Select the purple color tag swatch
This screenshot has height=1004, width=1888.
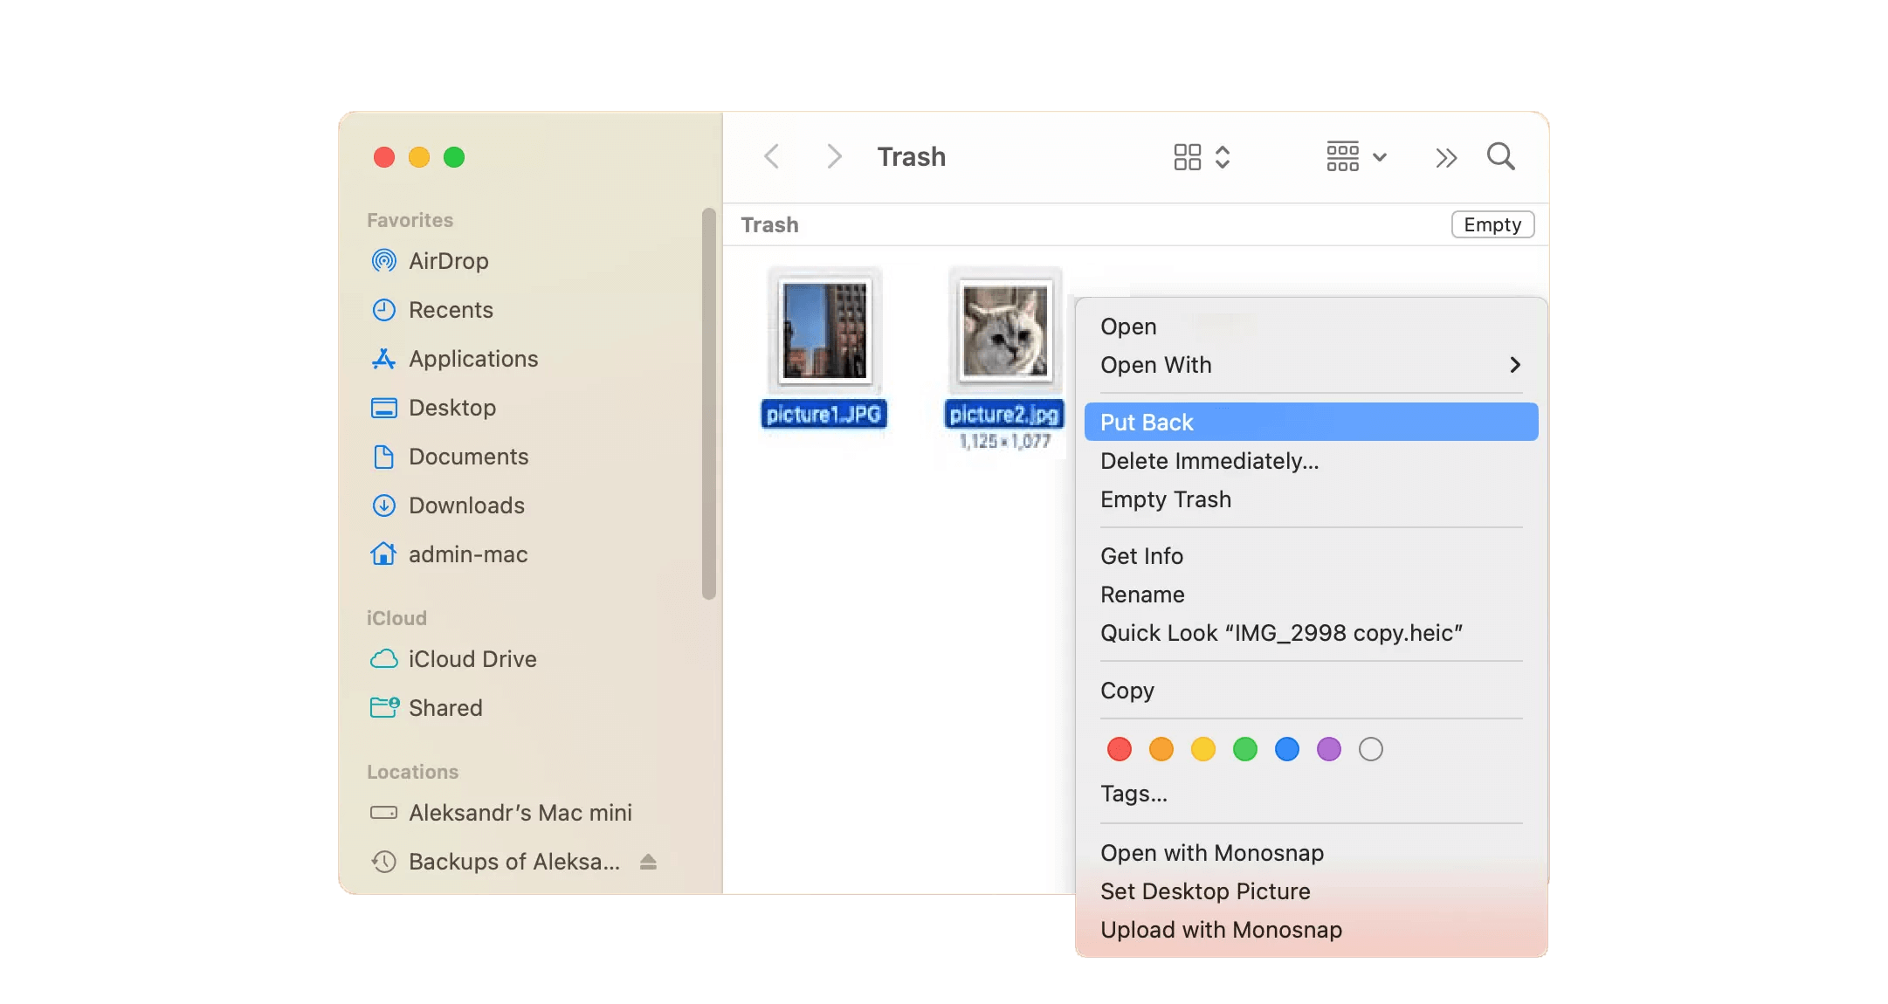click(1327, 748)
